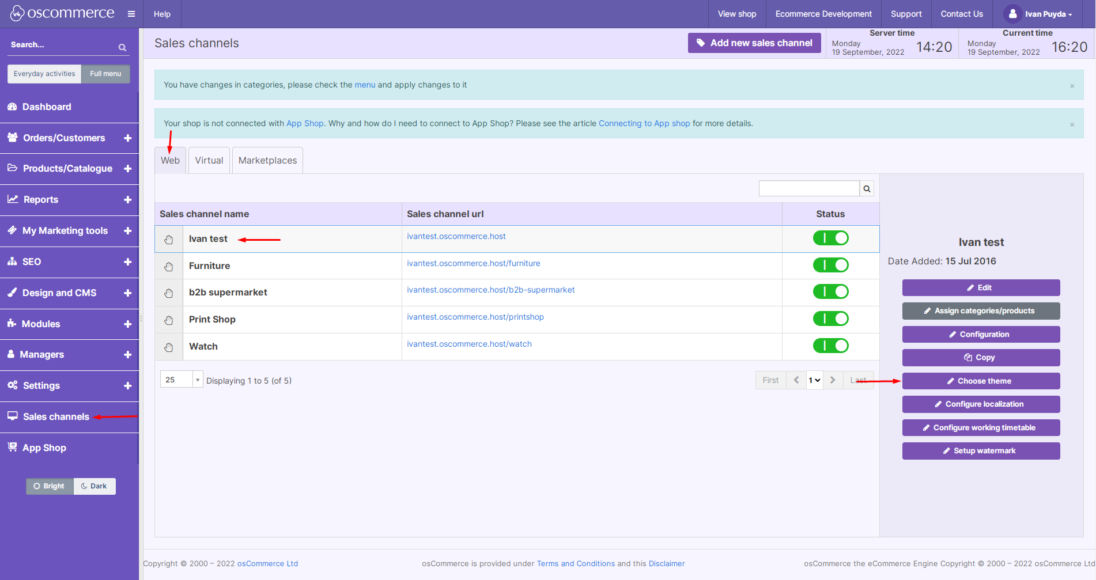Image resolution: width=1096 pixels, height=580 pixels.
Task: Go to next page arrow
Action: tap(833, 380)
